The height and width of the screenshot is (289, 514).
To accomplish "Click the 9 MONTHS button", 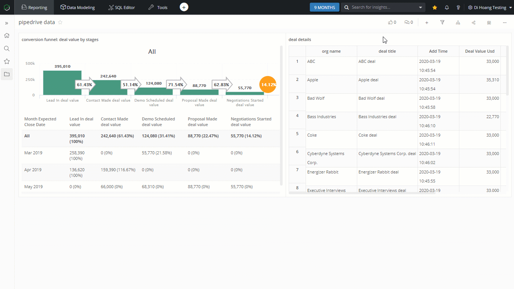I will pos(324,8).
